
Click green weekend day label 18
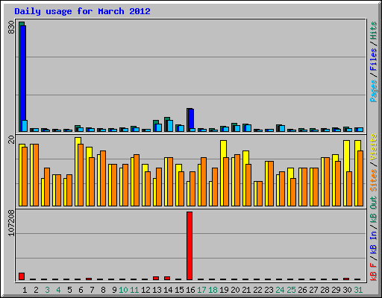click(213, 290)
